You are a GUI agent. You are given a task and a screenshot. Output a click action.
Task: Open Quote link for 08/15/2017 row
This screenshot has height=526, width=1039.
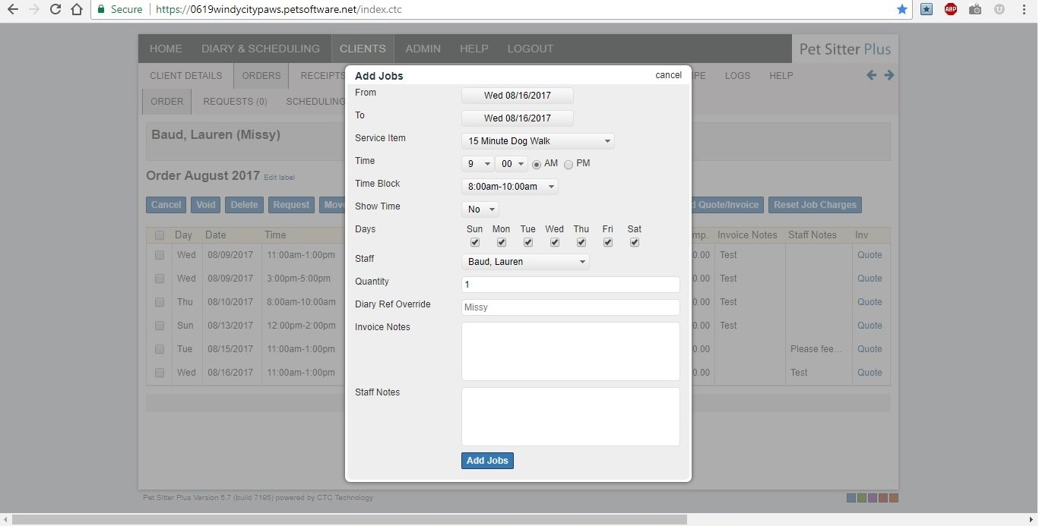870,349
